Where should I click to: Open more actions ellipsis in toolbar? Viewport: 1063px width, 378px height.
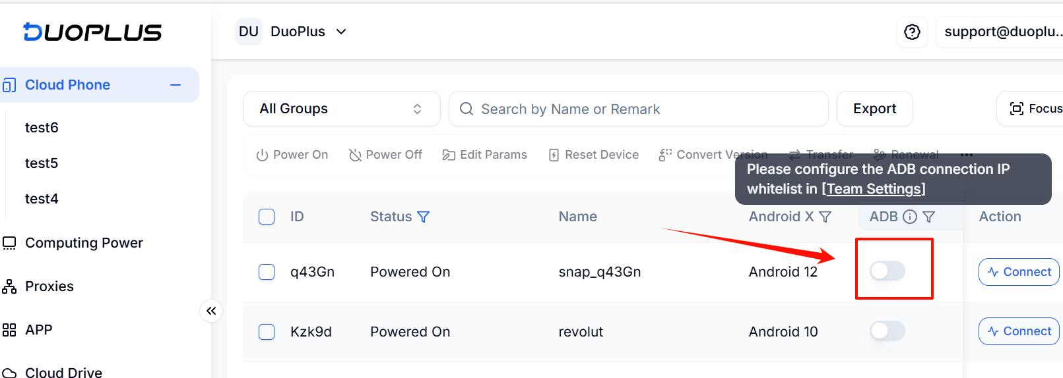[x=967, y=155]
